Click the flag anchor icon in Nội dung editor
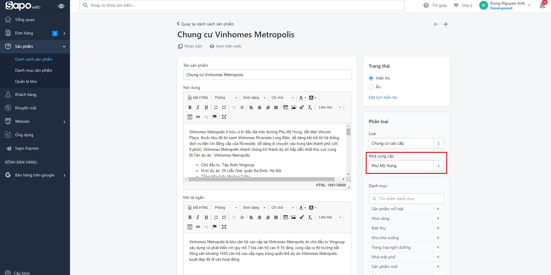 click(214, 117)
